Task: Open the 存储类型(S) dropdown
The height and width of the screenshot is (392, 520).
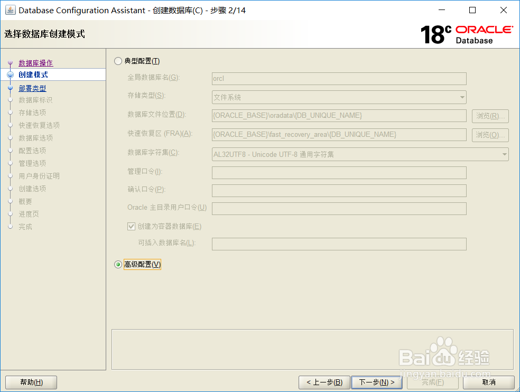Action: click(x=462, y=97)
